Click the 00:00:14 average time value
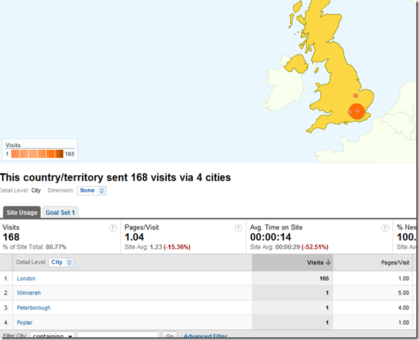This screenshot has width=419, height=340. 270,237
